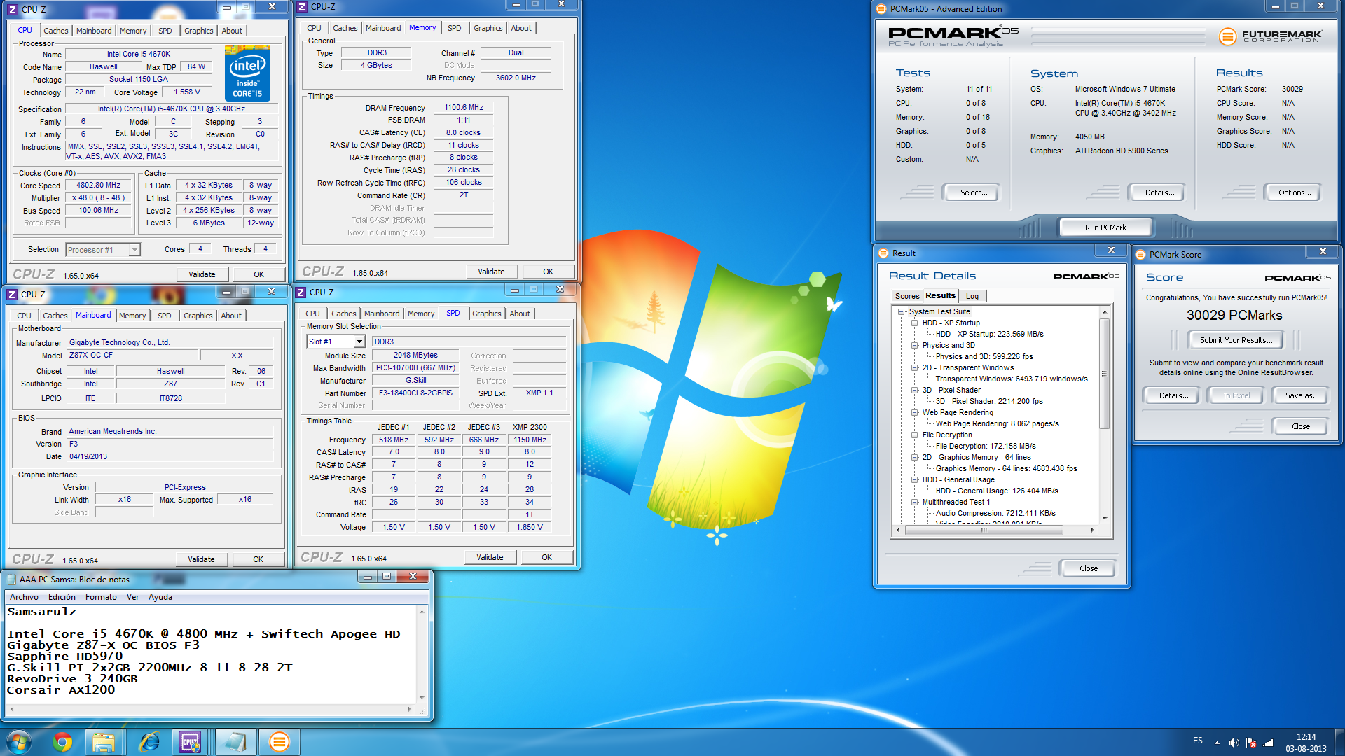
Task: Open Caches tab in CPU-Z processor window
Action: (x=56, y=31)
